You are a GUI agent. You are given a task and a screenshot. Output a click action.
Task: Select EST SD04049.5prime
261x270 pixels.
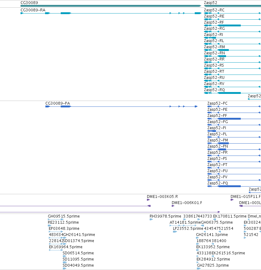click(x=78, y=265)
